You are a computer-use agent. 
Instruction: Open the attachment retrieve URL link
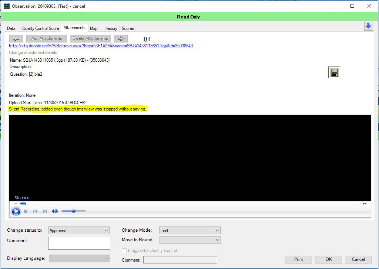coord(101,46)
